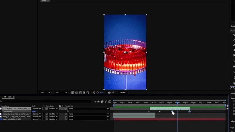Viewport: 235px width, 132px height.
Task: Open the Full resolution dropdown
Action: click(x=61, y=92)
